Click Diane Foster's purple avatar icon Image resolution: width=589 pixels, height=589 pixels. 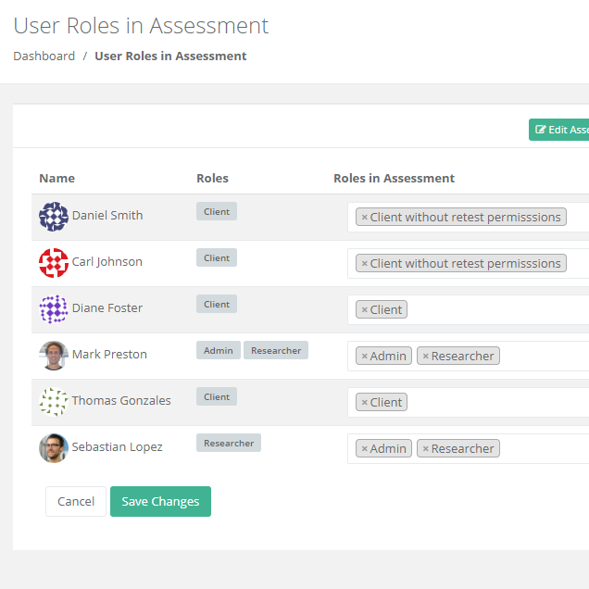(x=54, y=309)
